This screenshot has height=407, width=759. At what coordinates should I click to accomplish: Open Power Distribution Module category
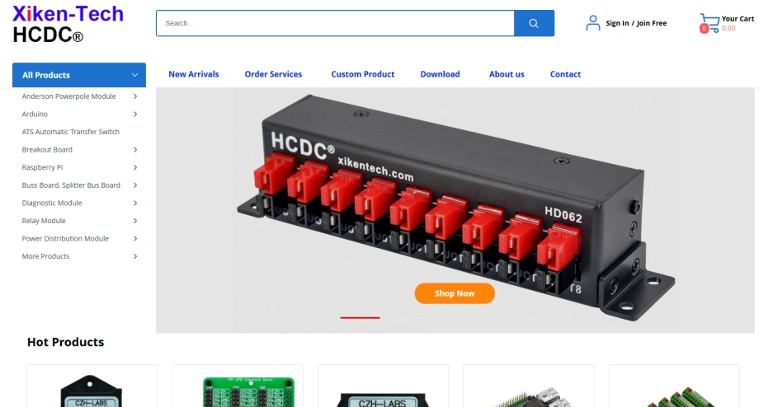click(x=65, y=238)
